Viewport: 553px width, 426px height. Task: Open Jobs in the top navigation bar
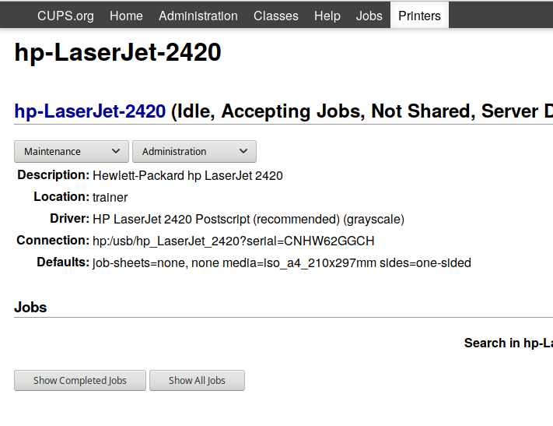click(x=369, y=16)
